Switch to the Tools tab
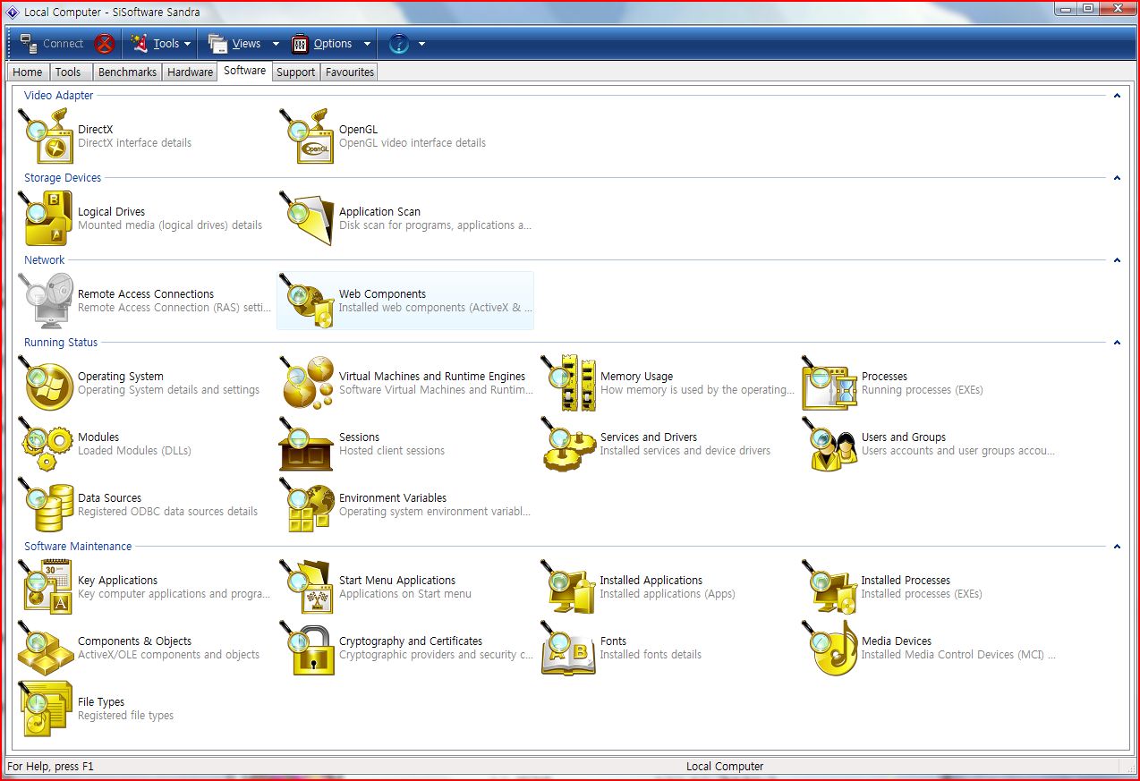Screen dimensions: 1140x781 coord(68,72)
